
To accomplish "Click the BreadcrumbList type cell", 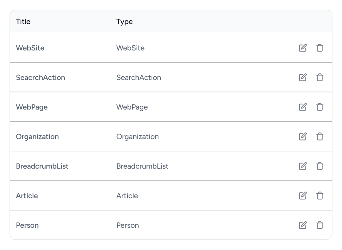I will (142, 166).
